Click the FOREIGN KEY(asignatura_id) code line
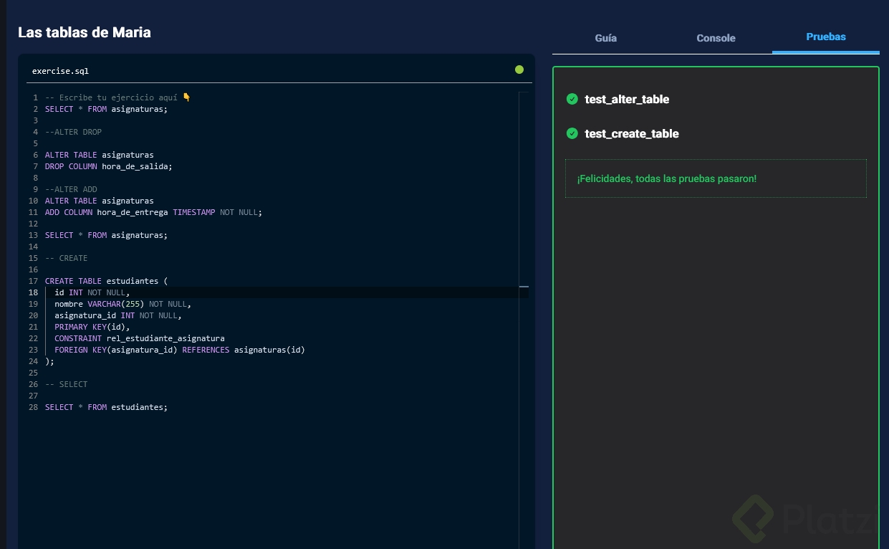Image resolution: width=889 pixels, height=549 pixels. coord(179,350)
